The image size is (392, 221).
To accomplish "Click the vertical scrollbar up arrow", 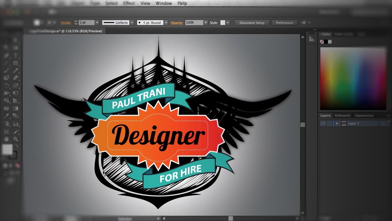I will 303,37.
